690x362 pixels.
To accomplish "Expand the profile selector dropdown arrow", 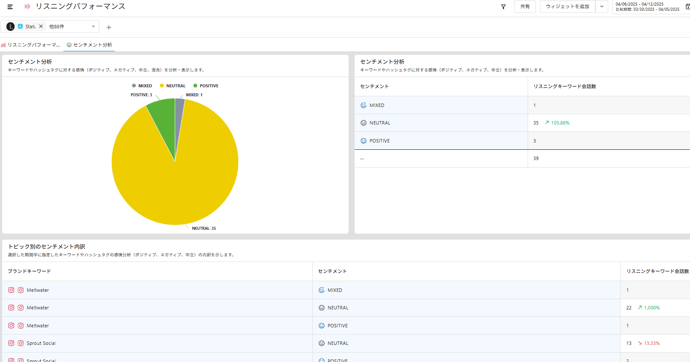I will 93,27.
